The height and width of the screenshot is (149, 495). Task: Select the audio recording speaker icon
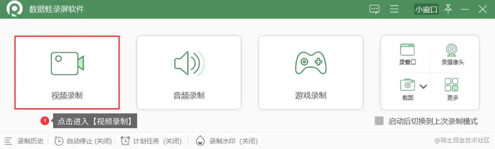[189, 63]
